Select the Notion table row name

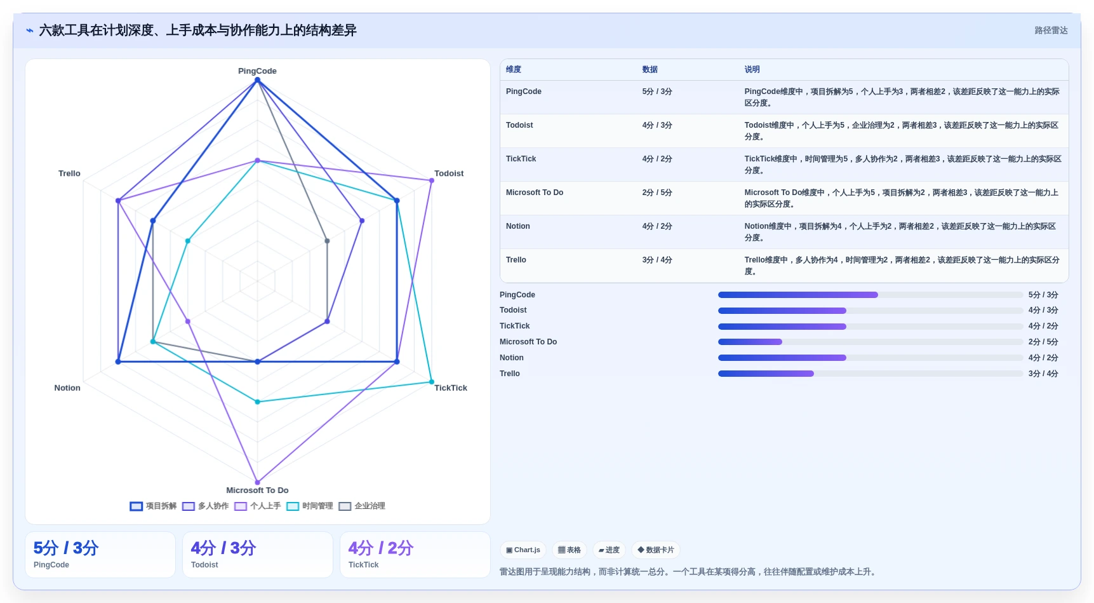point(518,226)
